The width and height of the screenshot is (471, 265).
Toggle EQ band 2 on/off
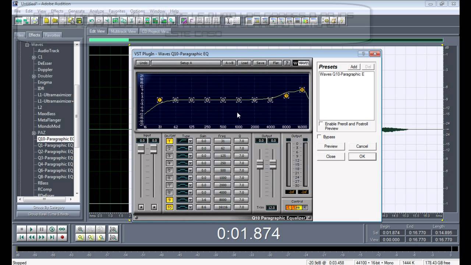169,148
